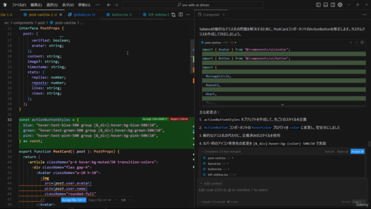Open the ファイル(F) menu
371x209 pixels.
click(x=19, y=5)
